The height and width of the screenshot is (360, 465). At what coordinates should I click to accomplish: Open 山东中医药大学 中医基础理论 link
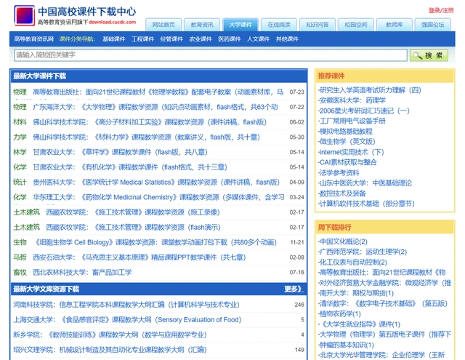tap(365, 183)
